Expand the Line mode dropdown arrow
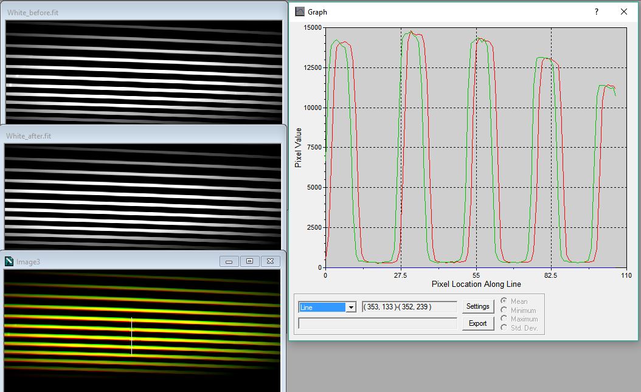The height and width of the screenshot is (392, 641). [350, 308]
